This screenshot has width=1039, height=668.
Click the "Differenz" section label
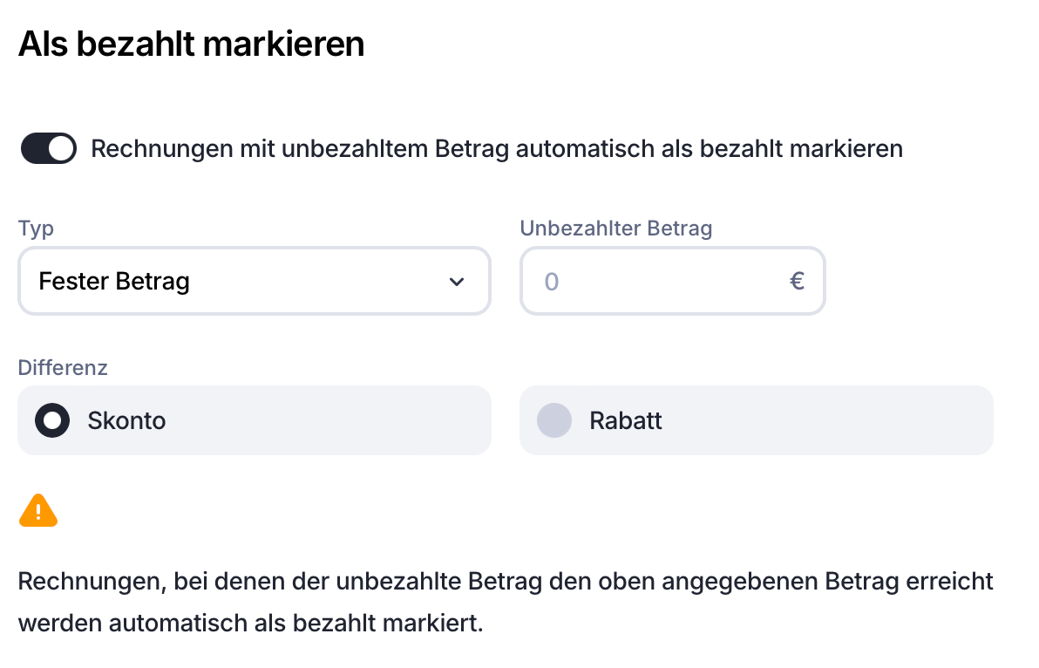(63, 367)
